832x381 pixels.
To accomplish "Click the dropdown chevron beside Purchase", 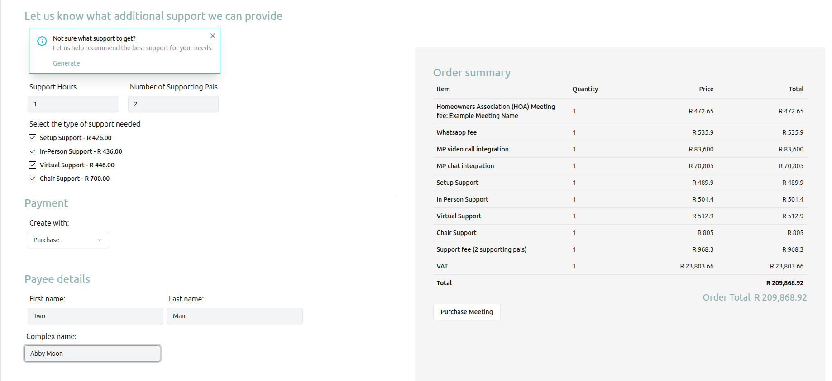I will (100, 240).
